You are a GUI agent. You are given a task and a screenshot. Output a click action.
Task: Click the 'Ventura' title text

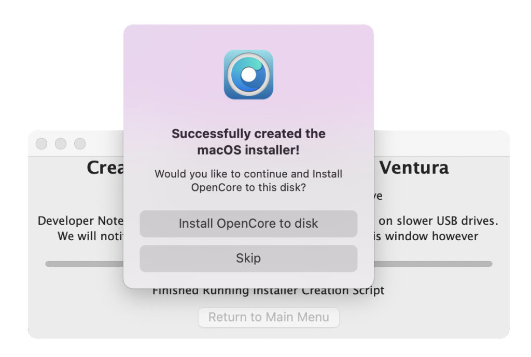point(414,167)
